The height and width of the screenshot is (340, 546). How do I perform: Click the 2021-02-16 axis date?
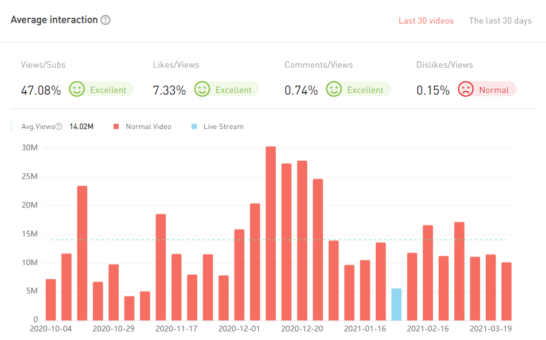coord(428,329)
